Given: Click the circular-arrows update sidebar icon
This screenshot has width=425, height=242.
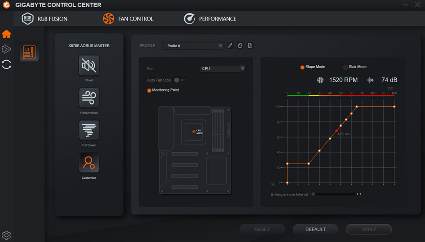Looking at the screenshot, I should click(x=6, y=65).
